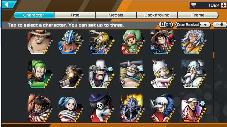This screenshot has width=227, height=127.
Task: Open the Order Received sort dropdown
Action: click(192, 25)
